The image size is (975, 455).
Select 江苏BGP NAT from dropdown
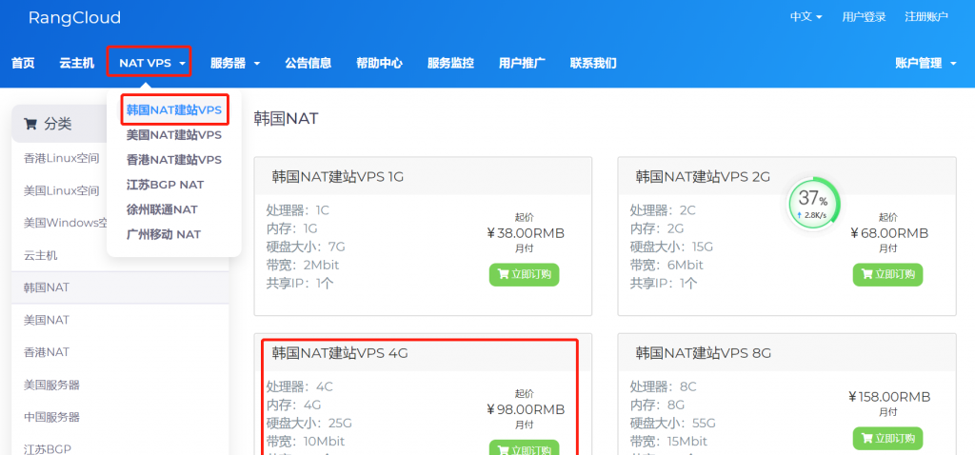click(165, 185)
